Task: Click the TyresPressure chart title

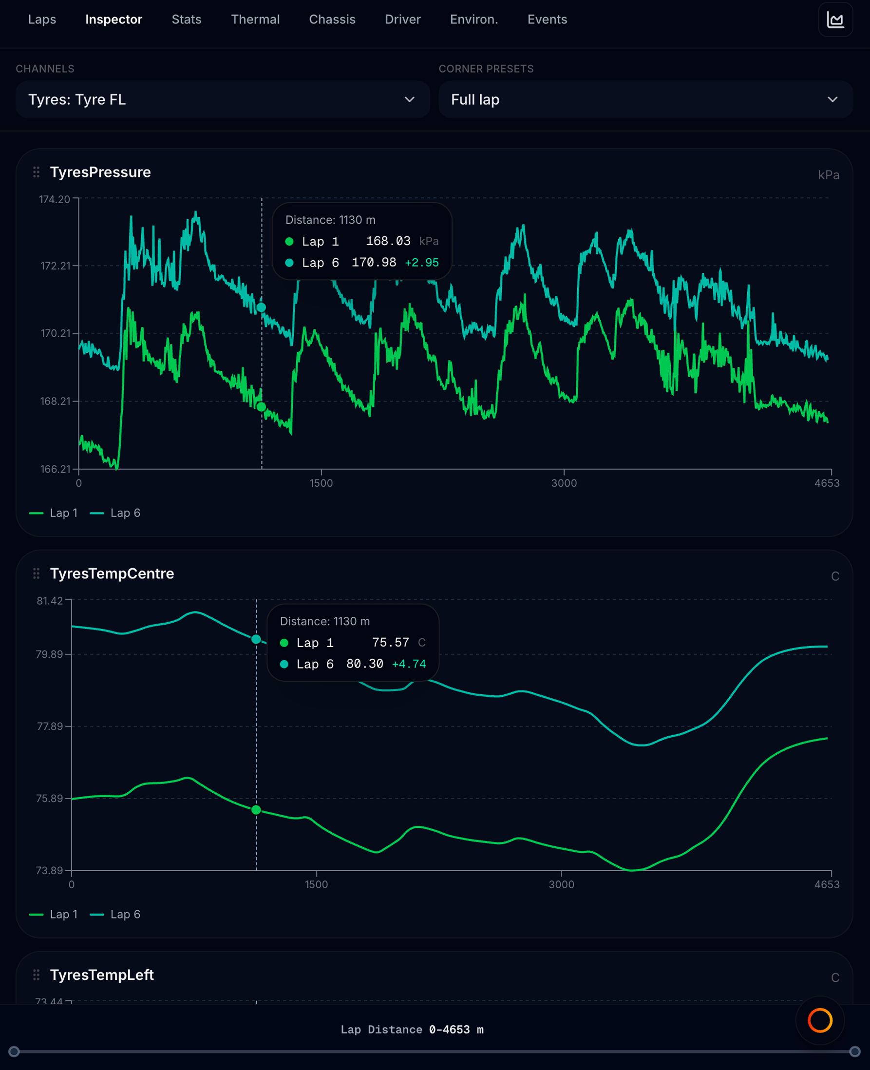Action: pos(100,172)
